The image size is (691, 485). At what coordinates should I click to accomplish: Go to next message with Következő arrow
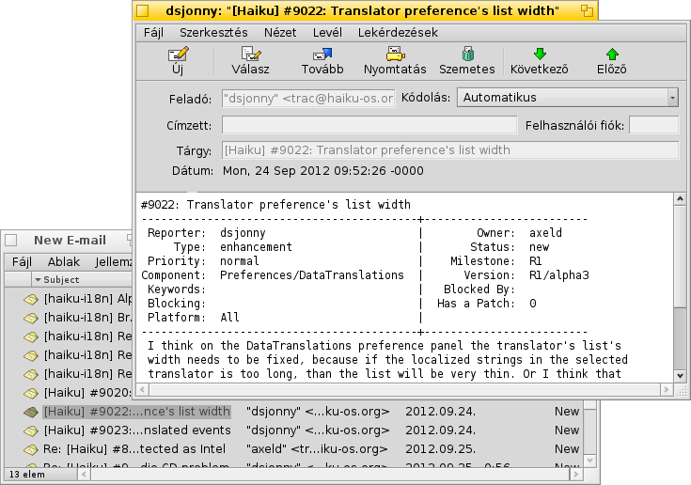pyautogui.click(x=539, y=55)
